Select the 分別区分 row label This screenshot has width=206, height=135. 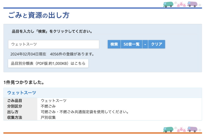[15, 106]
